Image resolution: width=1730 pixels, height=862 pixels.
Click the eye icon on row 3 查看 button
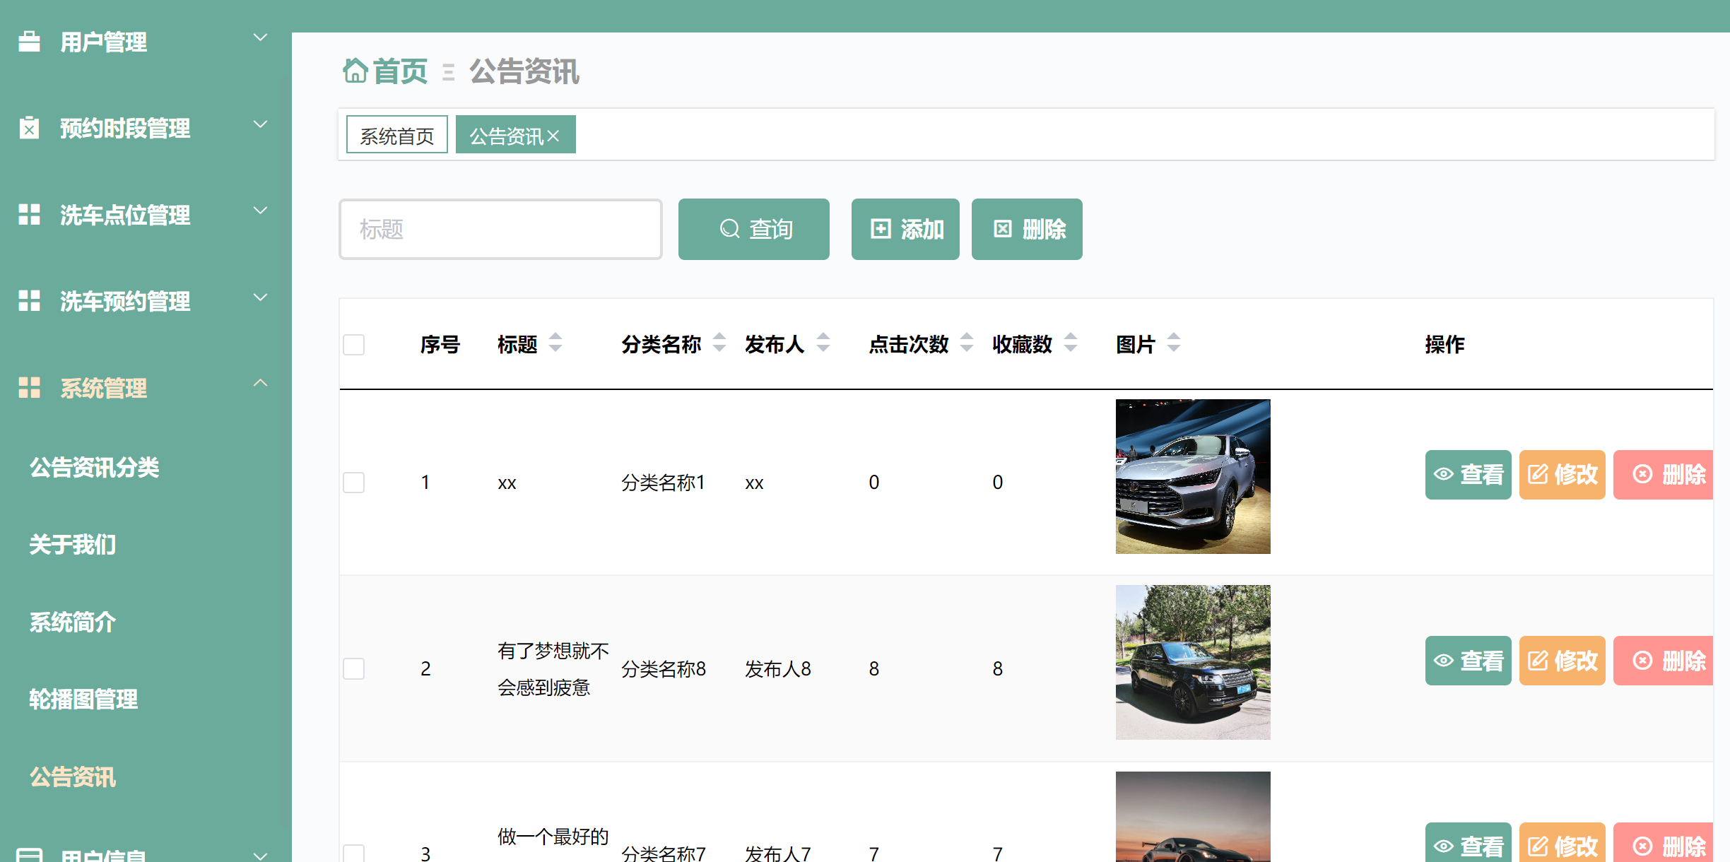[1444, 846]
